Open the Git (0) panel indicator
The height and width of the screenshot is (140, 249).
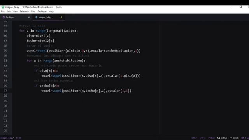pos(234,138)
